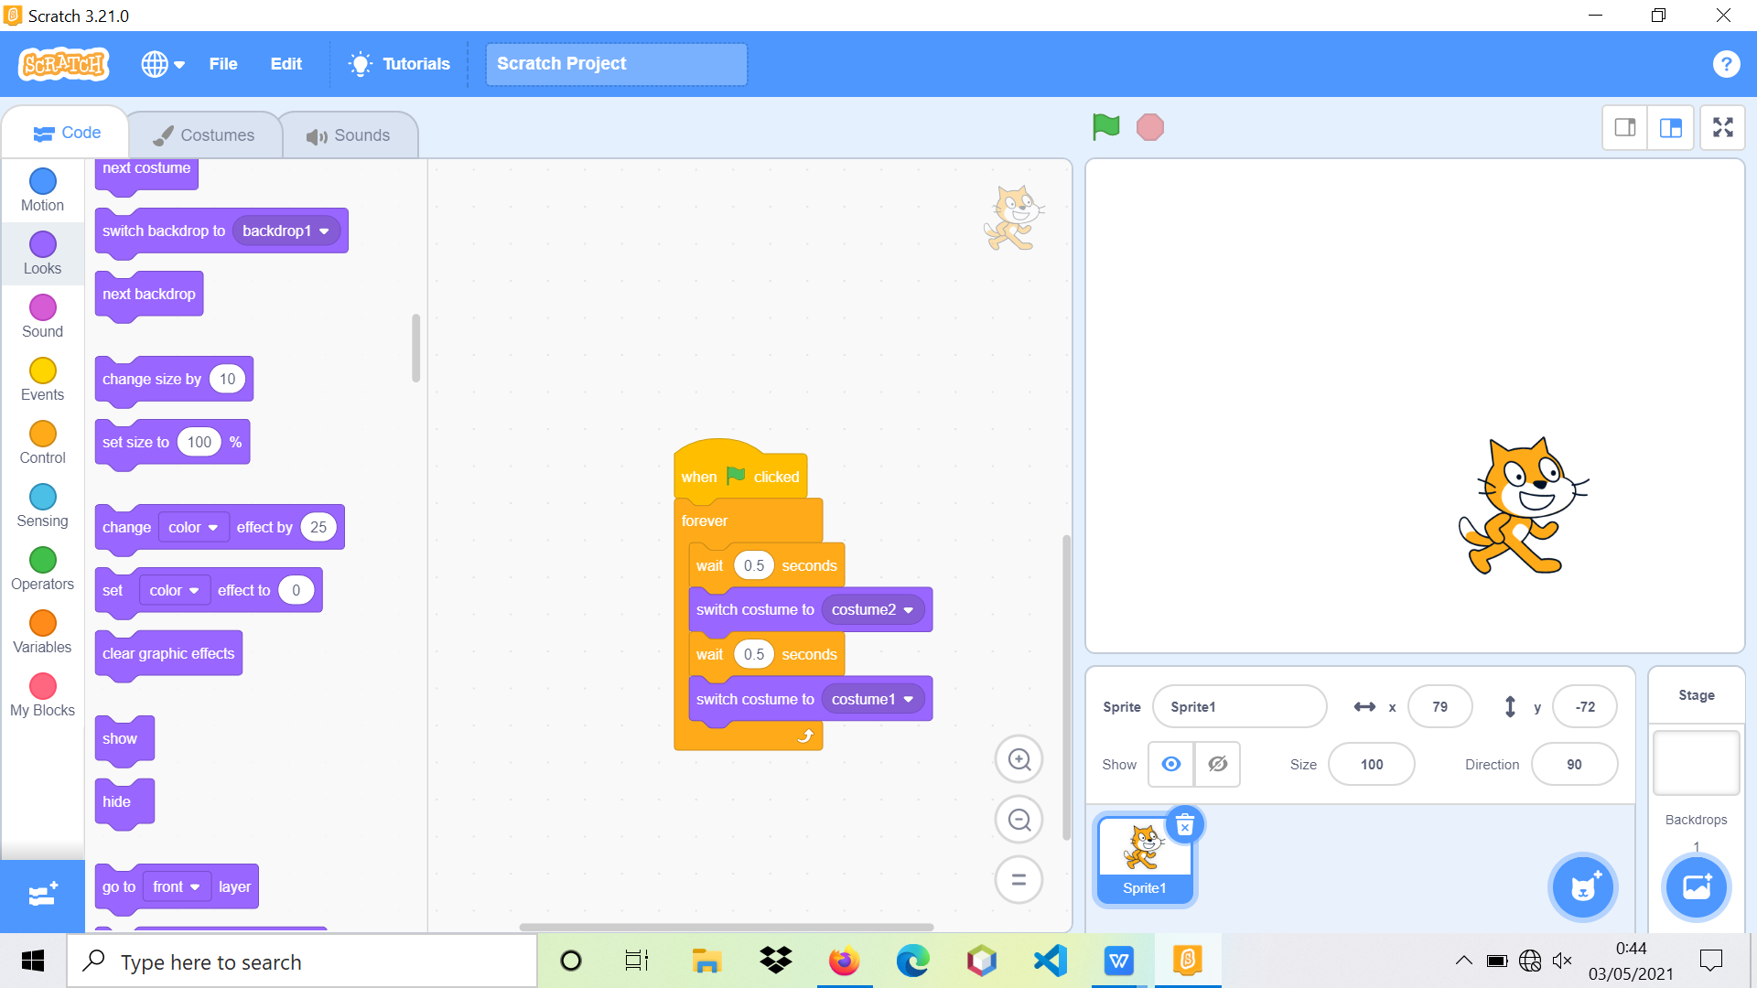This screenshot has width=1757, height=988.
Task: Choose a backdrop icon button
Action: [x=1697, y=887]
